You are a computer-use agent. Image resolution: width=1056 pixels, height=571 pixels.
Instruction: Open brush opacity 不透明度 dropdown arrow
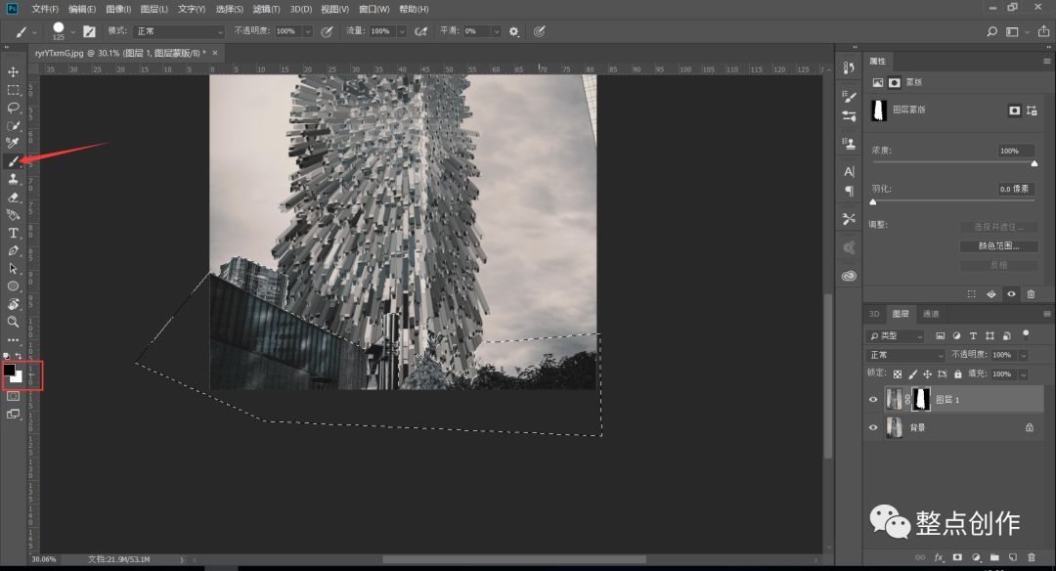308,31
